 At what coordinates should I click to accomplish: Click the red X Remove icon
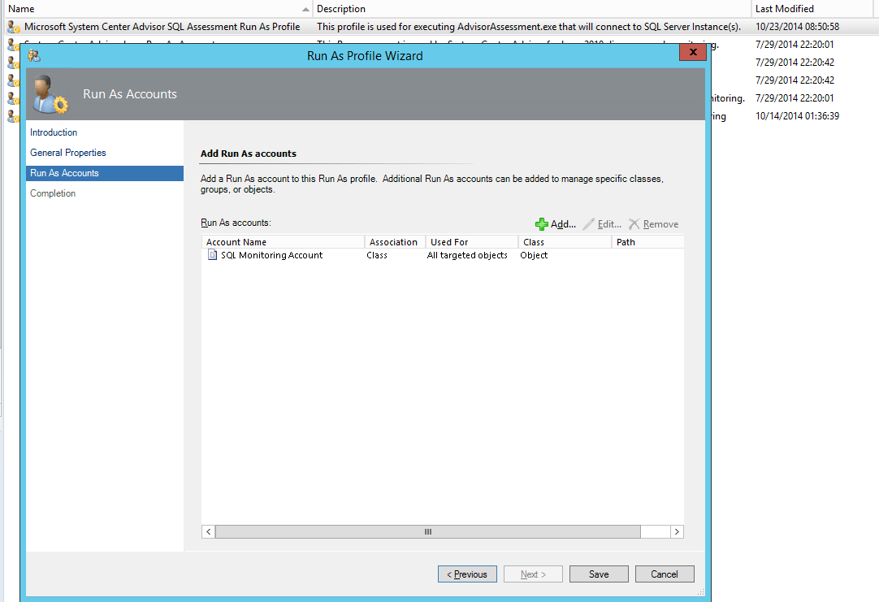[635, 223]
